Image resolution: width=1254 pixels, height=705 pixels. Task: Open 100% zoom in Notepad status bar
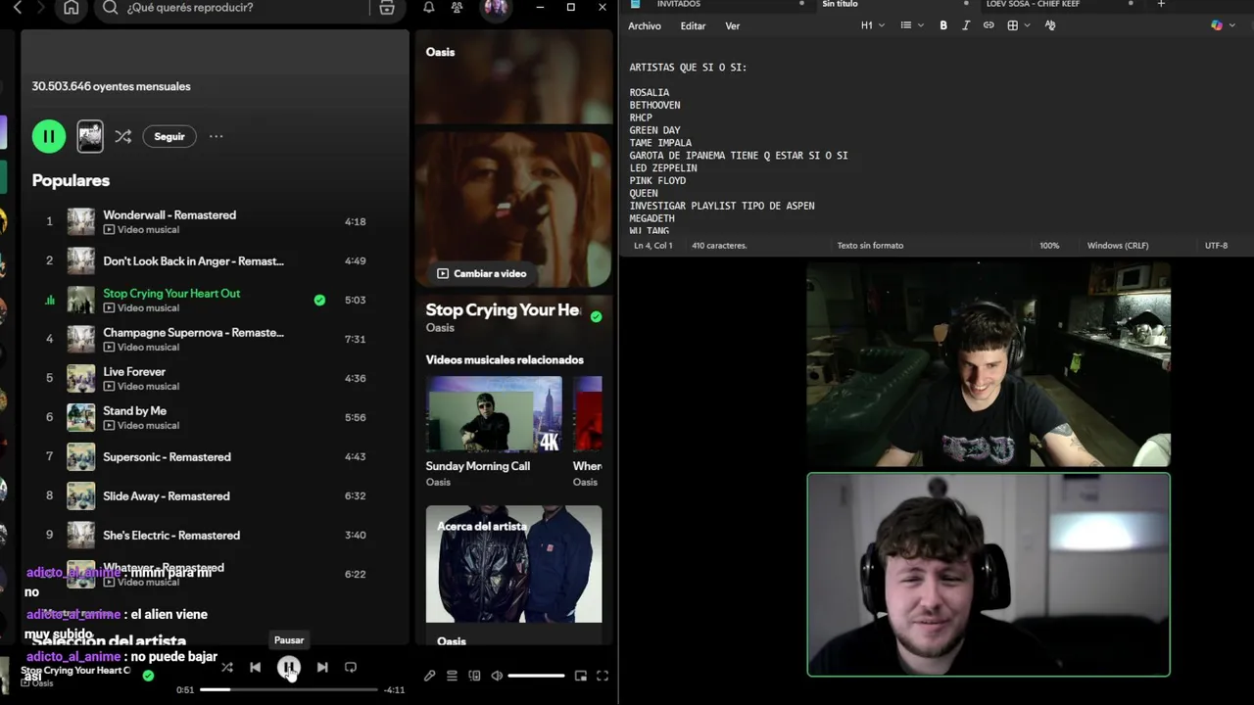tap(1049, 246)
